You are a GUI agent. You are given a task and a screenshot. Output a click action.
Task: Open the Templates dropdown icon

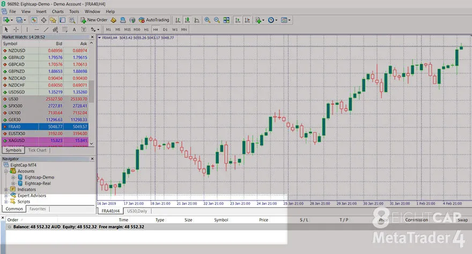[x=285, y=20]
